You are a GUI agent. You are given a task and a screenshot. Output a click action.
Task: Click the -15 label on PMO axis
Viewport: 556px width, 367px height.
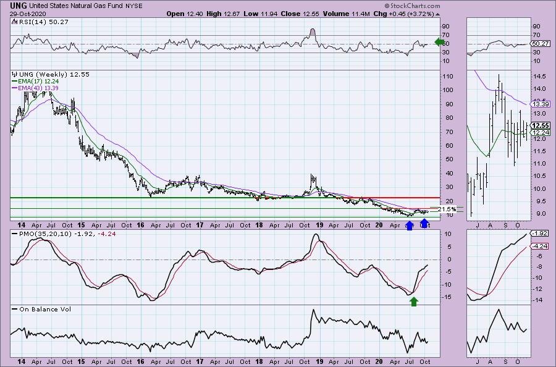pos(448,297)
